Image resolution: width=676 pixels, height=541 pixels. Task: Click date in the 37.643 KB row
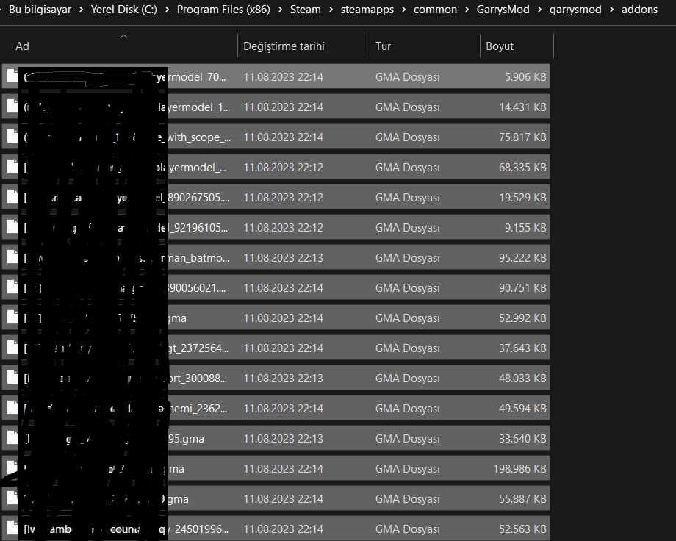[283, 348]
